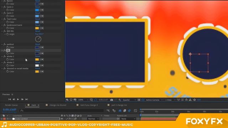The height and width of the screenshot is (128, 228).
Task: Collapse the barre 2 effect
Action: [2, 7]
